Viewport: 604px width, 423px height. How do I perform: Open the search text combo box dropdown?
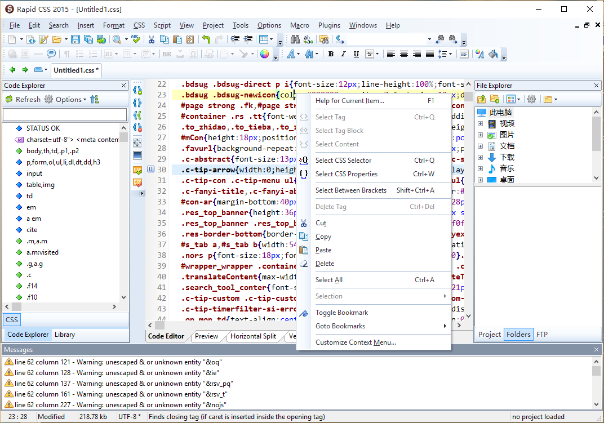[x=429, y=39]
